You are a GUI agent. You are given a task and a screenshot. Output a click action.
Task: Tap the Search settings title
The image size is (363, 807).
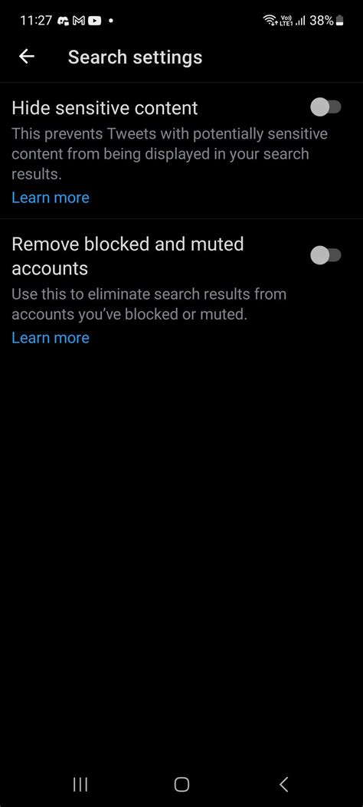pyautogui.click(x=136, y=57)
